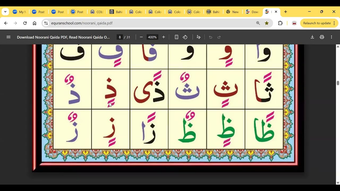
Task: Click the browser forward arrow
Action: tap(15, 23)
